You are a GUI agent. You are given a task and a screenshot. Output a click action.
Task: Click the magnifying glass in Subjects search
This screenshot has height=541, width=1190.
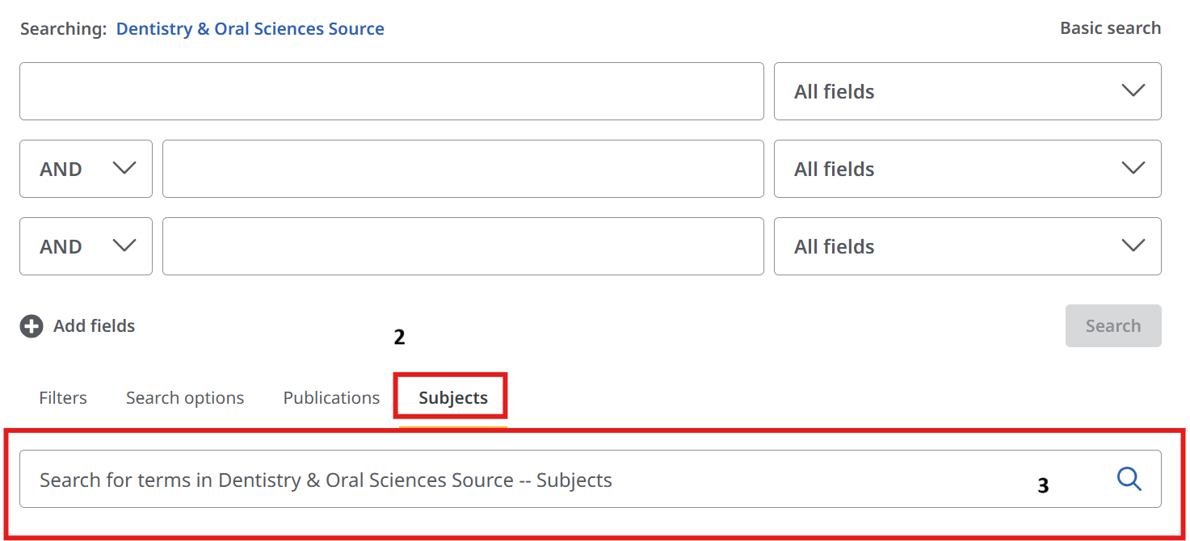(x=1129, y=480)
